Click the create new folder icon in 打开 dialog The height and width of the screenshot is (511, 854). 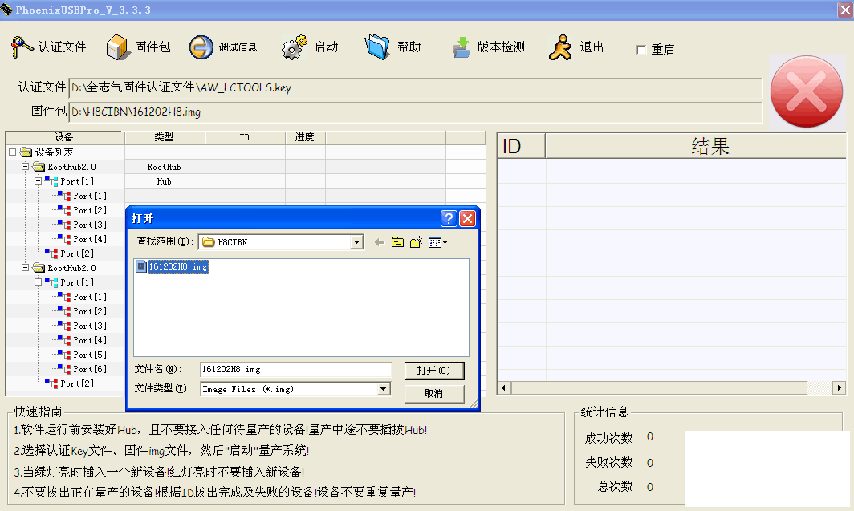pyautogui.click(x=415, y=241)
